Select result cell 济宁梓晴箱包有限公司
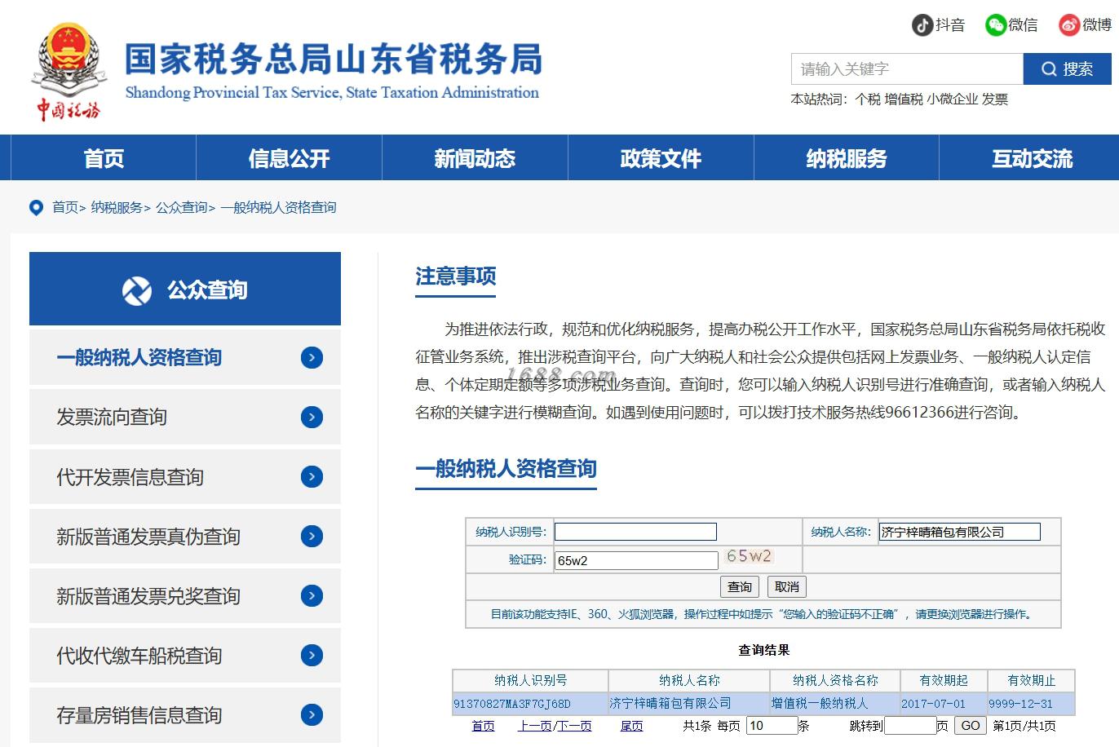Image resolution: width=1119 pixels, height=747 pixels. coord(689,704)
